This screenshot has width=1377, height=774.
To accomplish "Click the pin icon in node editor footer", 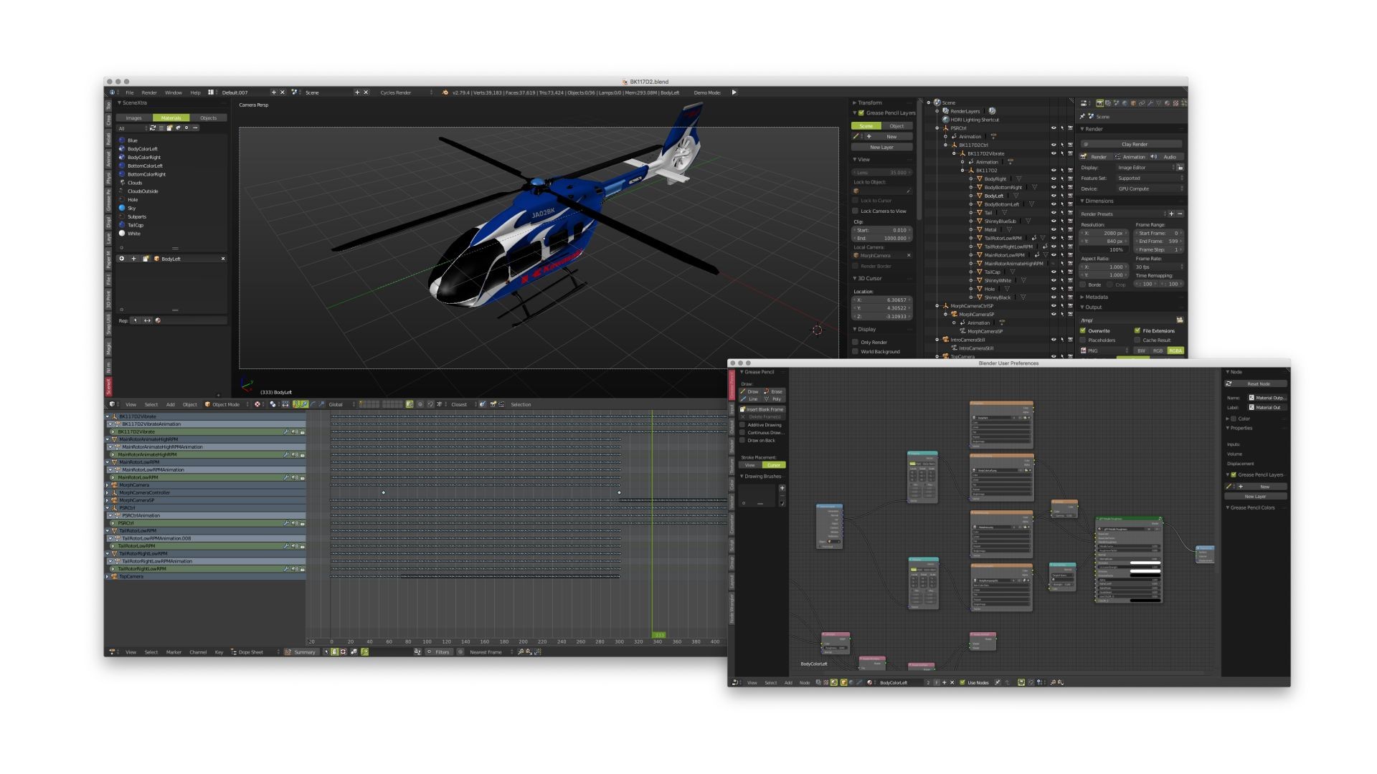I will [998, 682].
